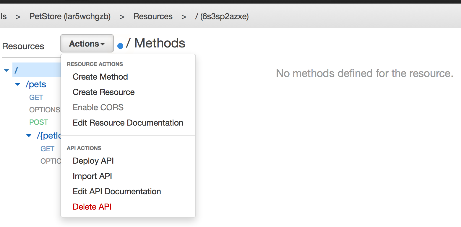Image resolution: width=461 pixels, height=227 pixels.
Task: Open Edit API Documentation
Action: 117,191
